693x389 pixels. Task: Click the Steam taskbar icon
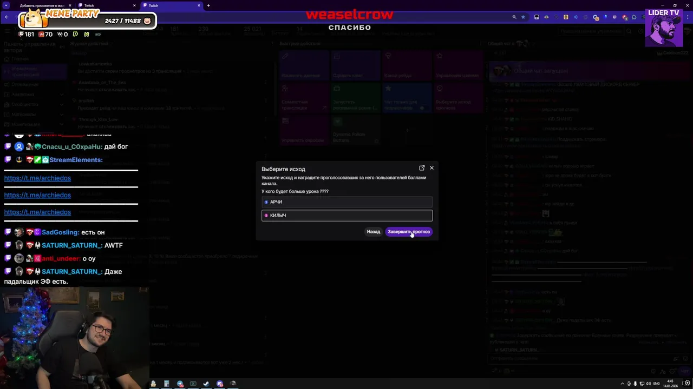tap(206, 384)
